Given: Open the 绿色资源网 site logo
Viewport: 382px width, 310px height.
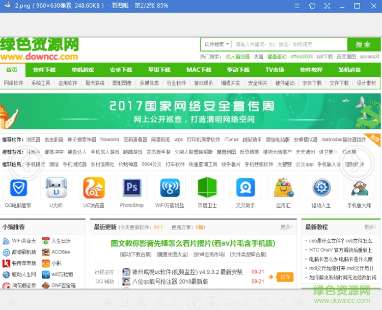Looking at the screenshot, I should pos(39,49).
